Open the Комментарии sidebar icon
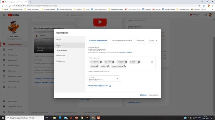The width and height of the screenshot is (215, 120). (4, 66)
